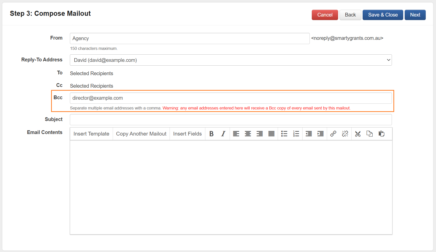Screen dimensions: 436x252
Task: Insert a hyperlink with link icon
Action: coord(333,134)
